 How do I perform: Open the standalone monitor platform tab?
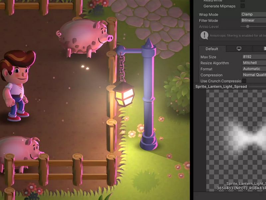click(239, 49)
